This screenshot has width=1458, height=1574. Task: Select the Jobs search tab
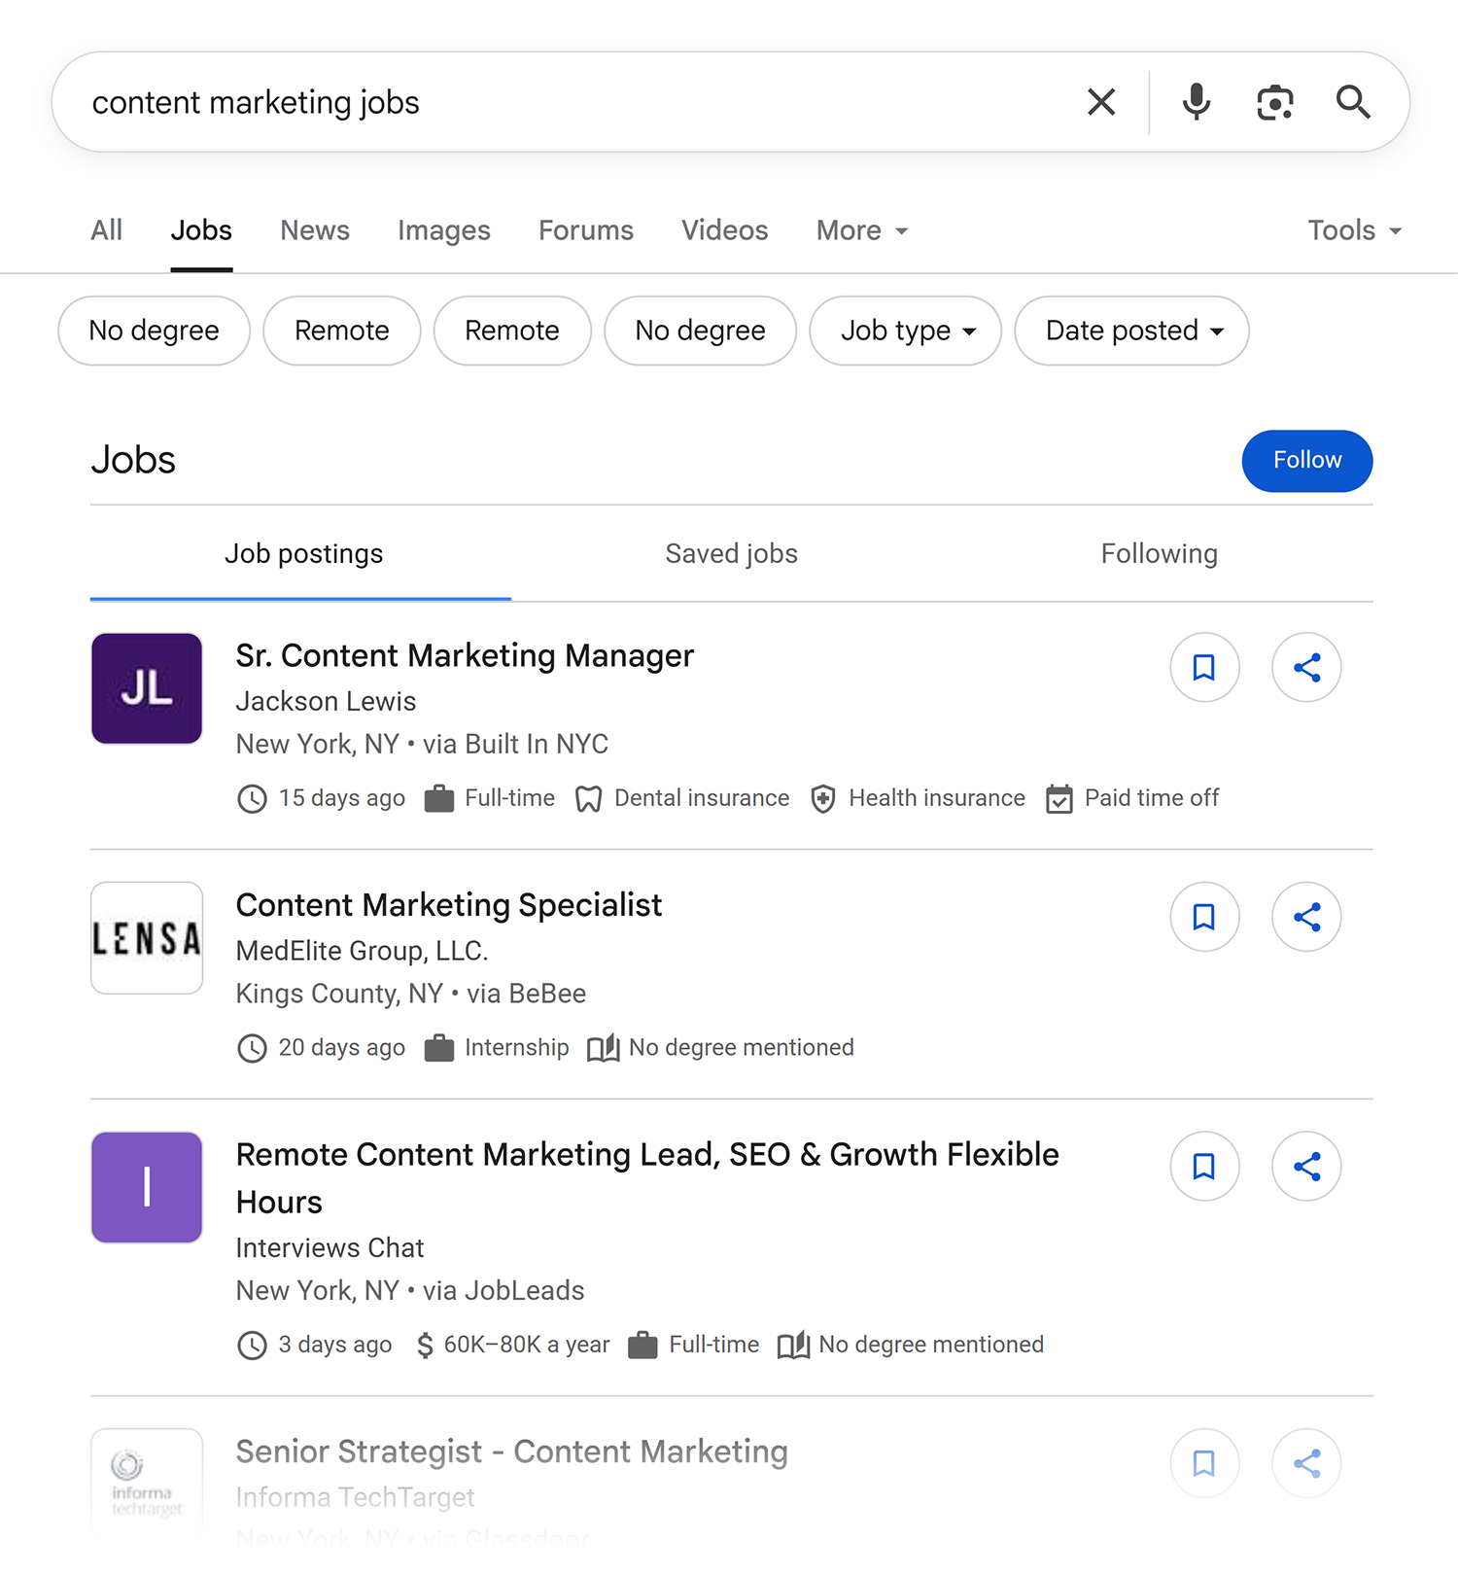click(x=201, y=230)
